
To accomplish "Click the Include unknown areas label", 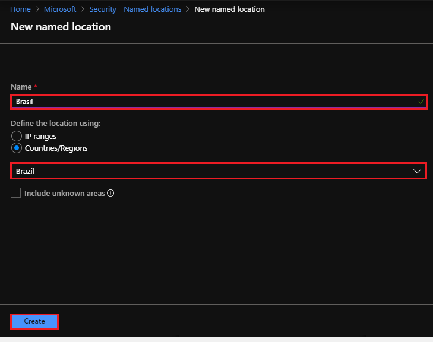I will point(65,193).
